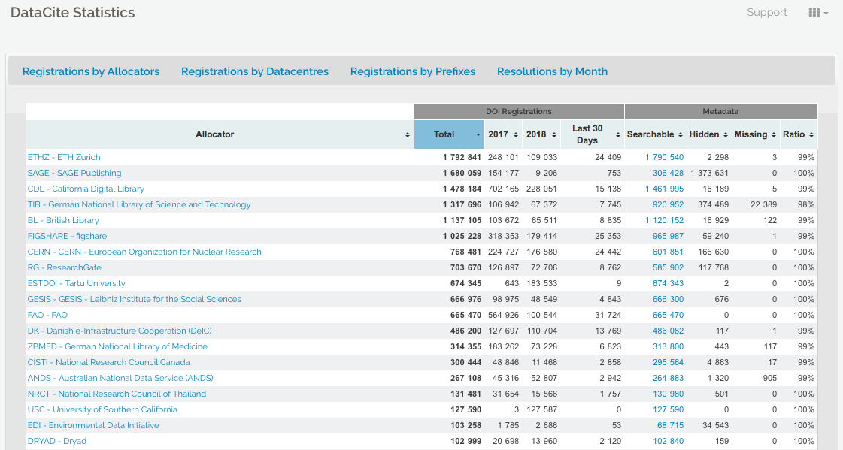Open CISTI National Research Council Canada link
The width and height of the screenshot is (843, 450).
click(108, 362)
